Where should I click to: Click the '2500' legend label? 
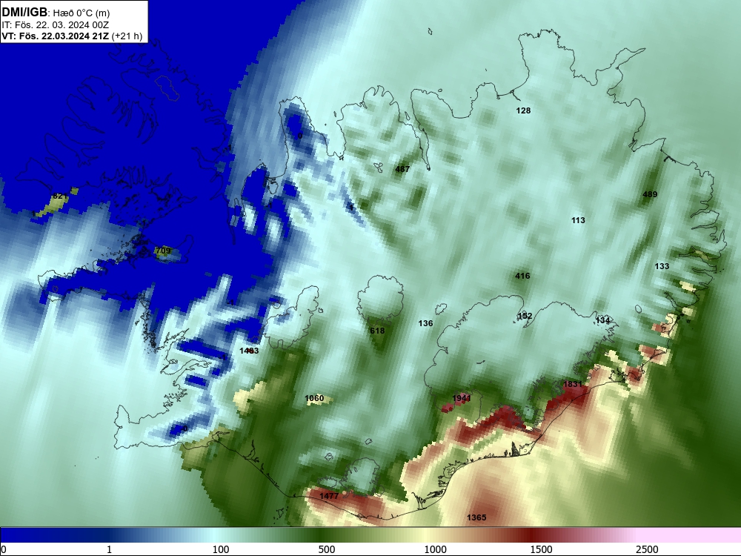click(647, 549)
